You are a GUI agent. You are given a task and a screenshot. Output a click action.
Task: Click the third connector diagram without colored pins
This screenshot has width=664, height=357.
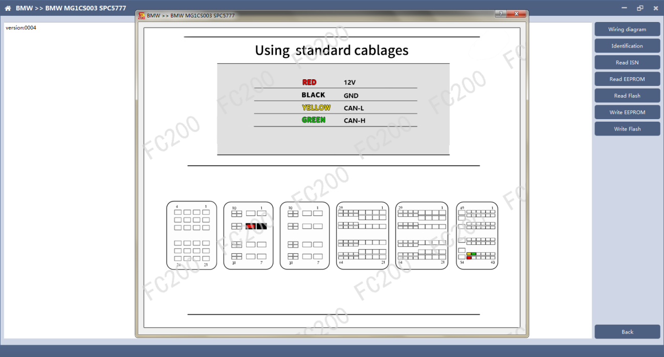[x=305, y=235]
